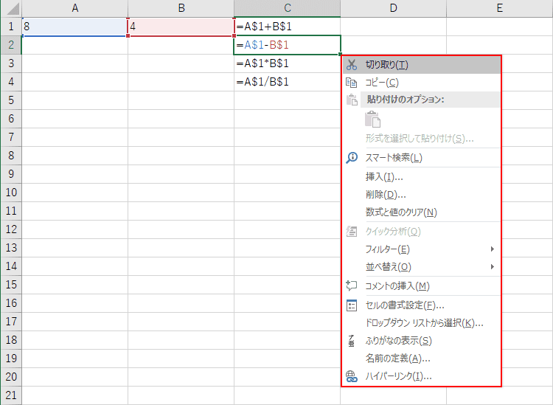This screenshot has height=405, width=553.
Task: Click the Smart Lookup magnifier icon
Action: tap(352, 158)
